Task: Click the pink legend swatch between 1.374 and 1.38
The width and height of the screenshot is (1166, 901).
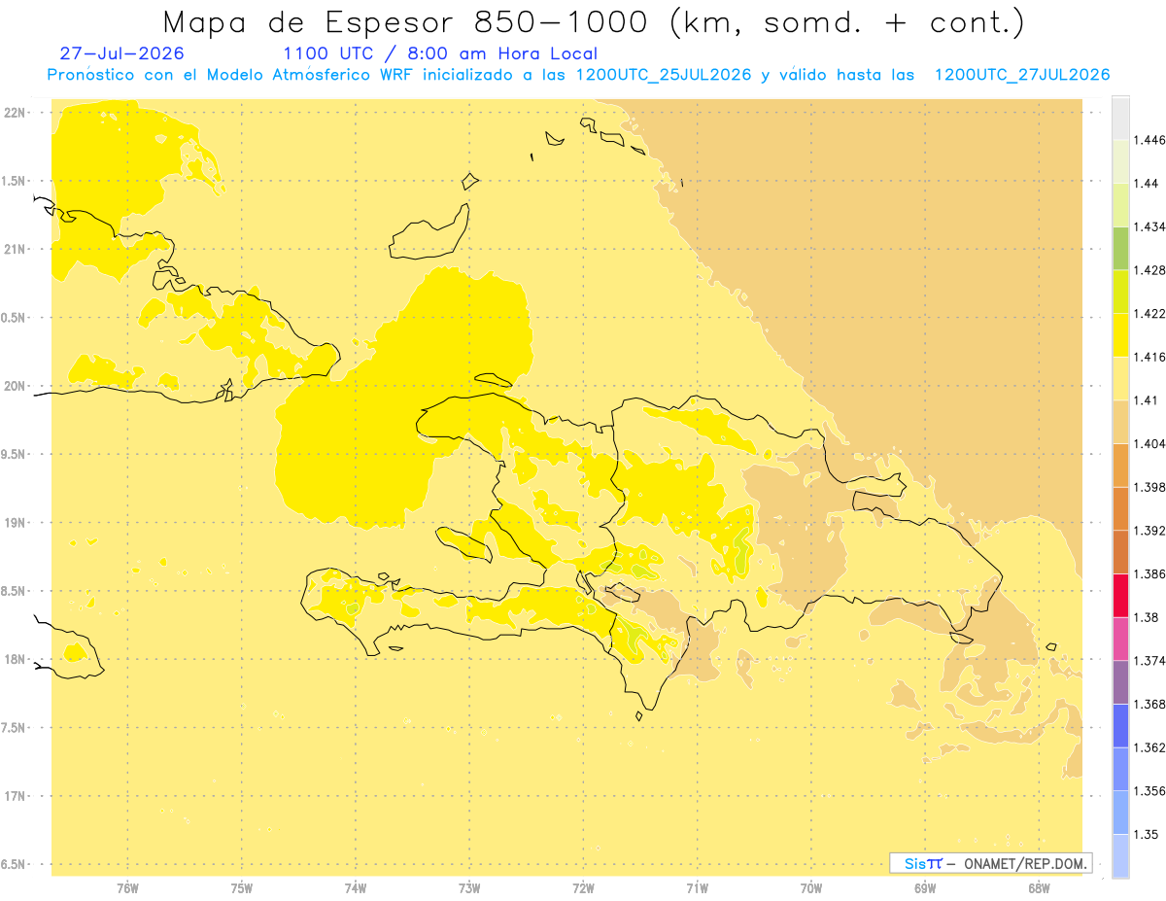Action: click(1120, 639)
